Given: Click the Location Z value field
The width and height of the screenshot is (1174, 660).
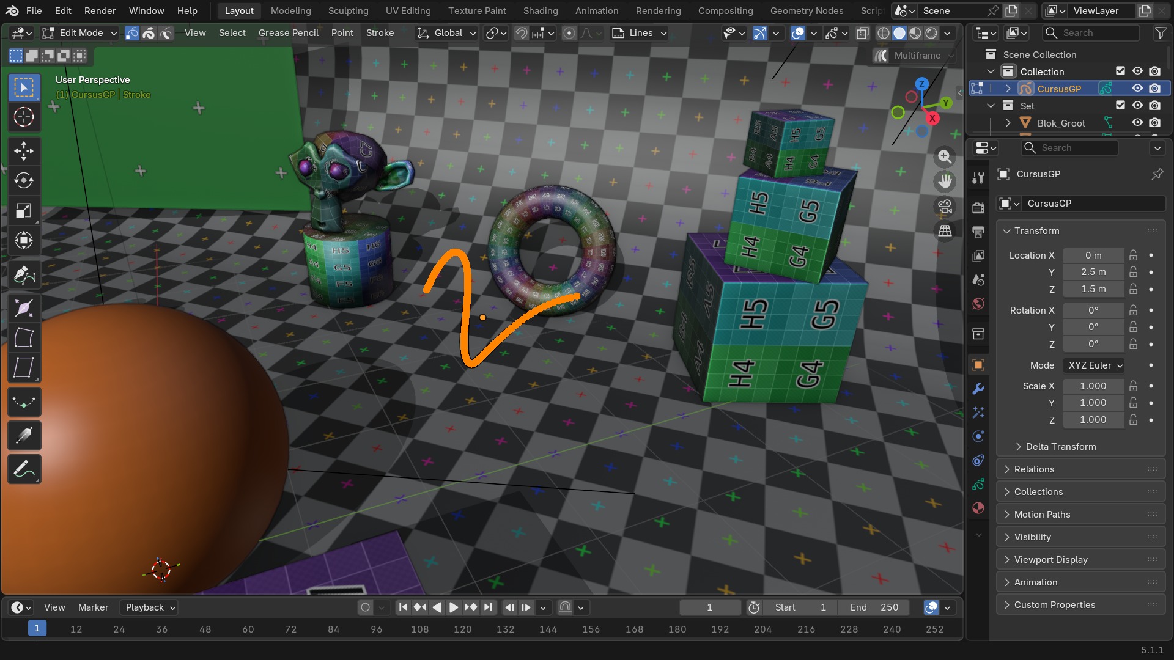Looking at the screenshot, I should point(1093,289).
